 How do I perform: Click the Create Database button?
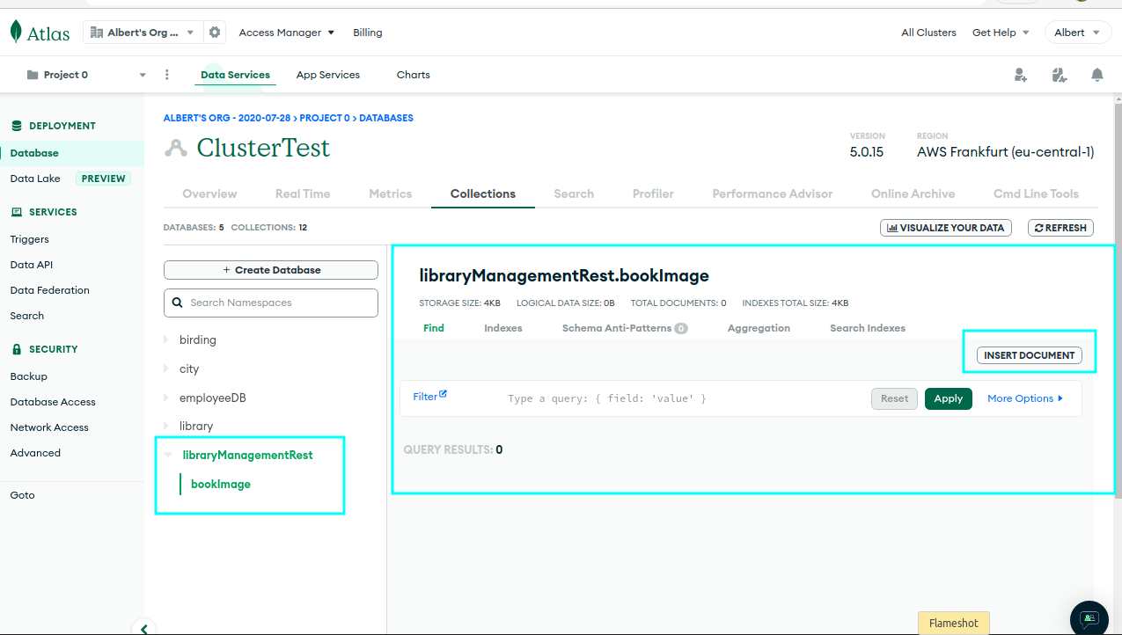click(x=271, y=270)
